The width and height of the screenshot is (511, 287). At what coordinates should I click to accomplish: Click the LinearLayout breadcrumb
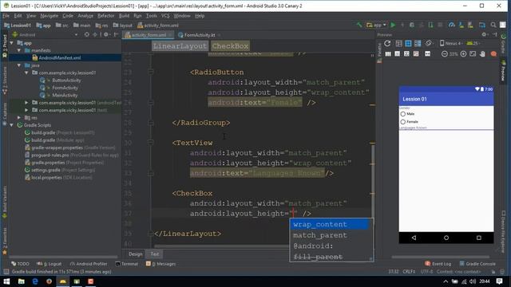[180, 46]
